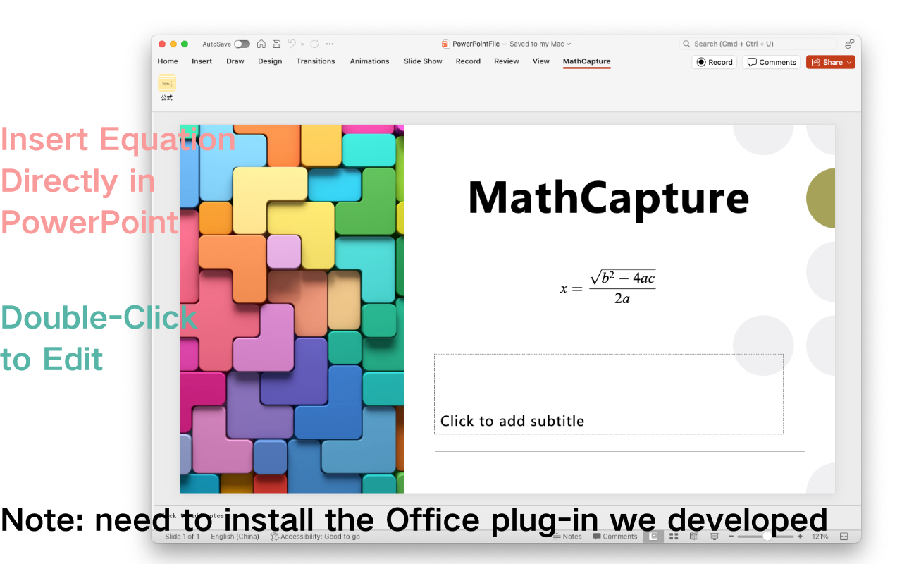Click the Record button
Viewport: 902px width, 564px height.
tap(714, 62)
